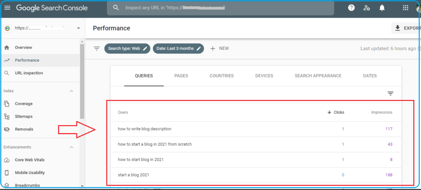This screenshot has width=421, height=190.
Task: Click the table filter rows icon
Action: pos(391,93)
